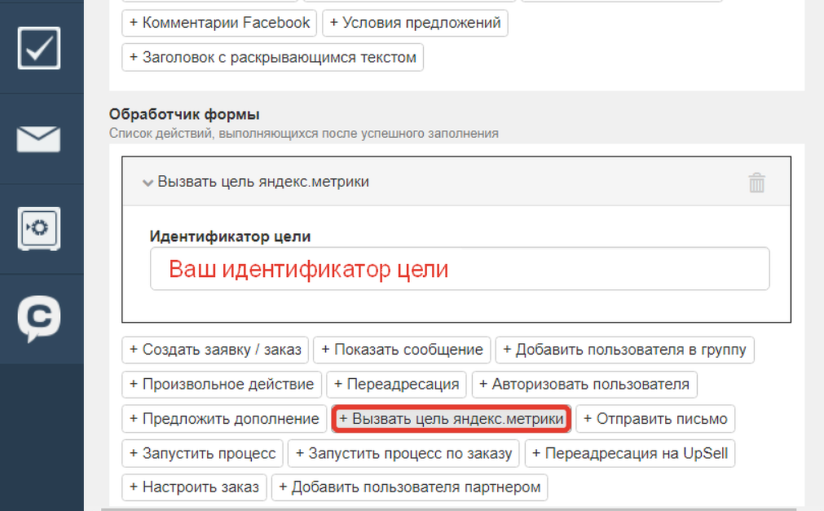Delete the Yandex Metrika goal action via trash icon
The height and width of the screenshot is (511, 824).
756,183
